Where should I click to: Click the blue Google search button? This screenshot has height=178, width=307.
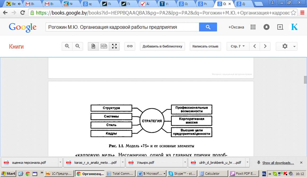(208, 27)
